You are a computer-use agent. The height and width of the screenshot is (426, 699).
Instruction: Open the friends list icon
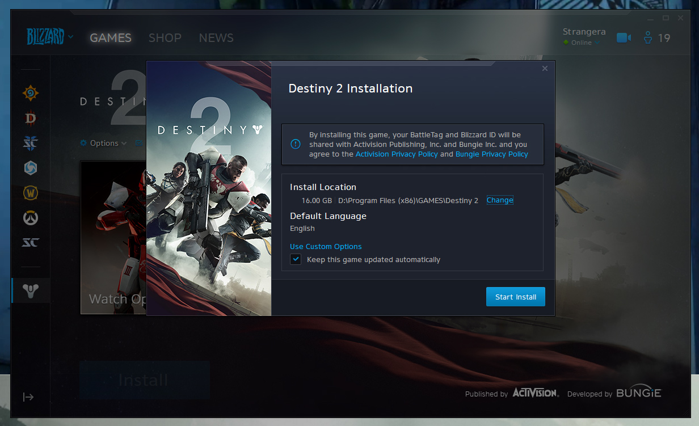click(x=648, y=38)
